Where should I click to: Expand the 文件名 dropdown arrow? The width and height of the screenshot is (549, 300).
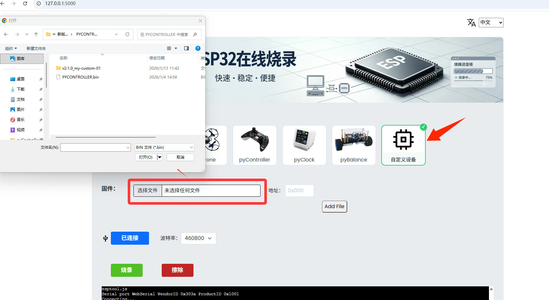coord(128,147)
